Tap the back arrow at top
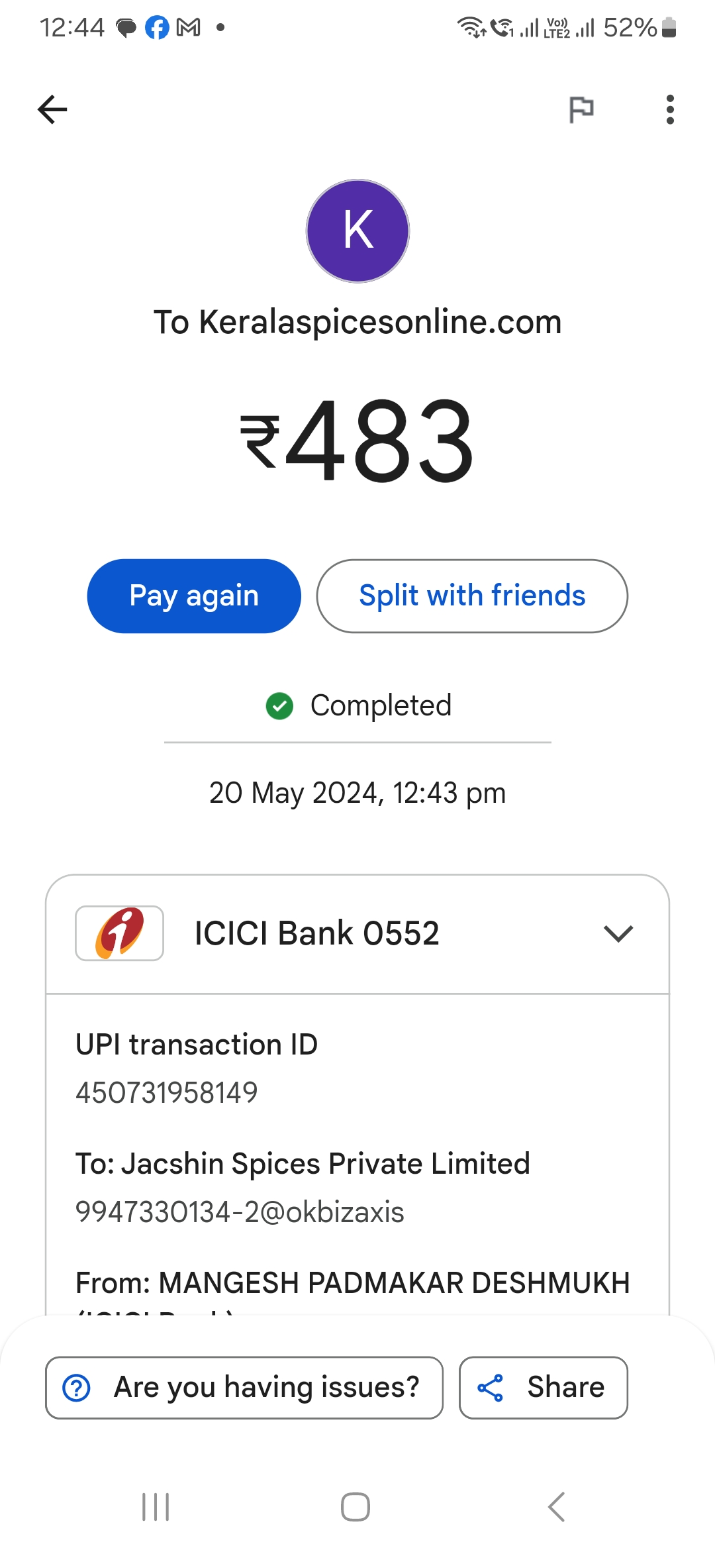 tap(53, 109)
